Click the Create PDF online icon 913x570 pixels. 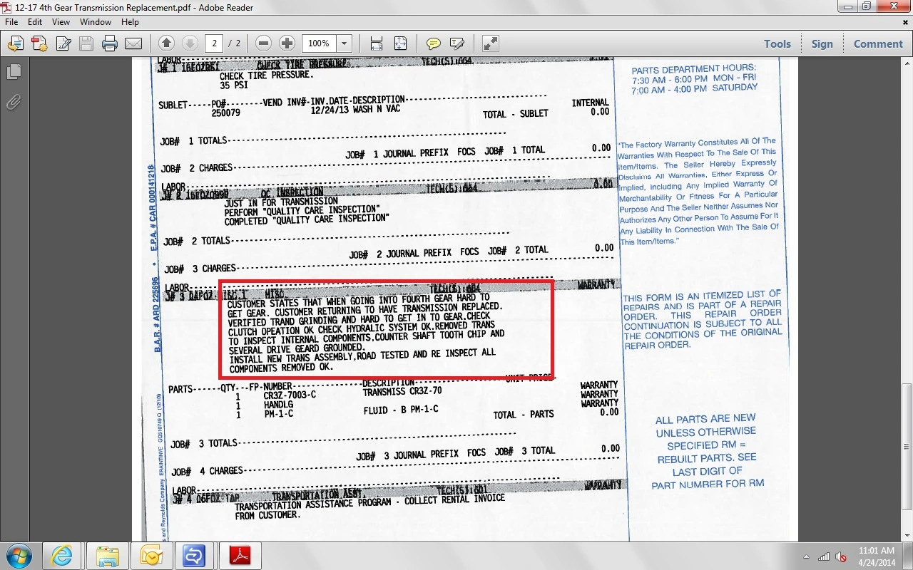click(x=39, y=43)
